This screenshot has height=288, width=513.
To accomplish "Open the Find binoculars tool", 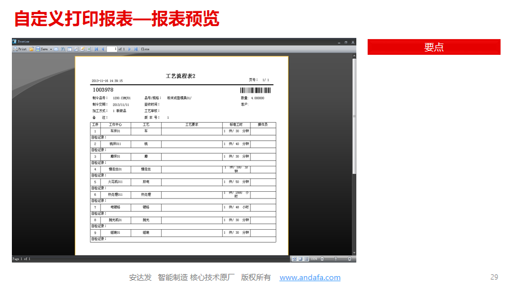I will click(63, 49).
